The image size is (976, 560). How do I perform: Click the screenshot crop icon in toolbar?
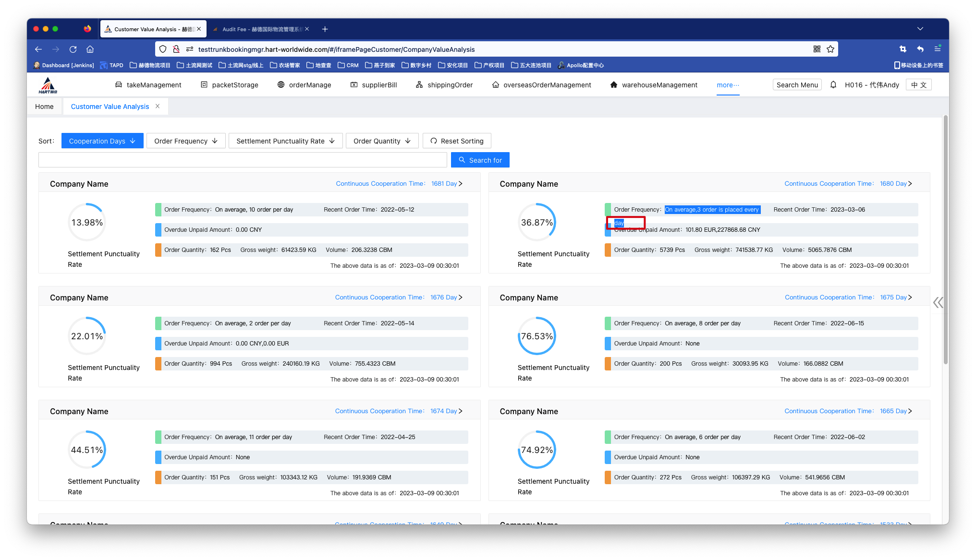click(903, 49)
